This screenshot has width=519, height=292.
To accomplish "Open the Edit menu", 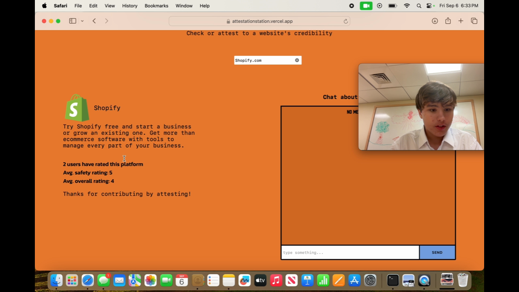I will tap(93, 6).
